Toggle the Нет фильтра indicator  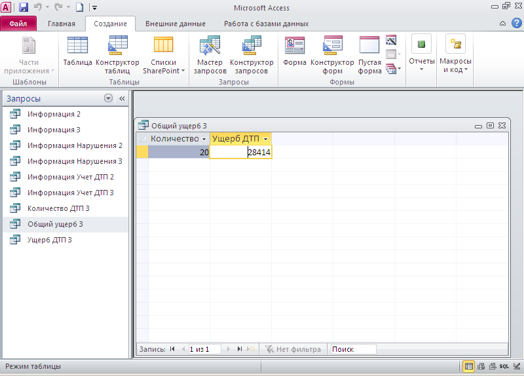(x=293, y=349)
